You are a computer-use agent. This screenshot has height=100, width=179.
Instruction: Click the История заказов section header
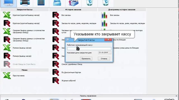73,10
